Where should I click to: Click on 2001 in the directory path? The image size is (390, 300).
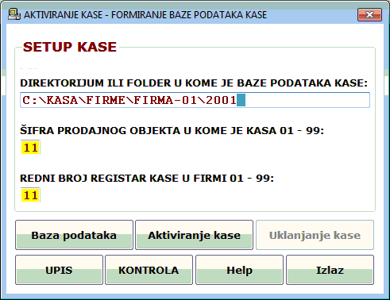(221, 101)
